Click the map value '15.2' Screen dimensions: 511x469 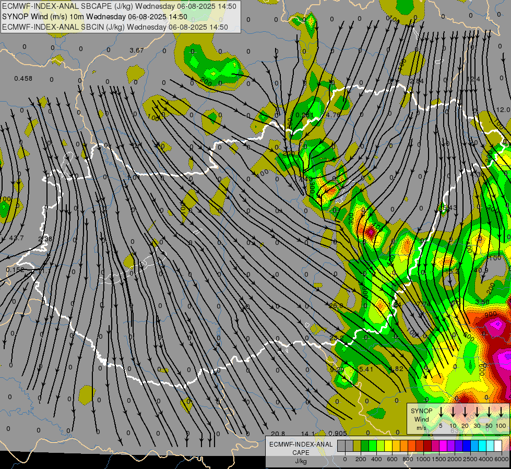[x=452, y=271]
